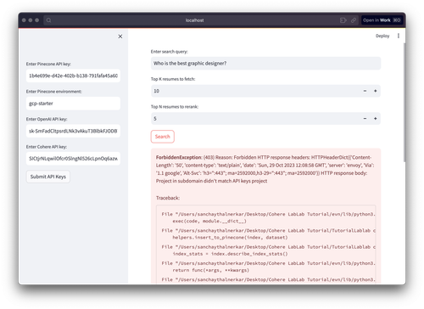Click the Top K number field showing 10
Screen dimensions: 424x309
tap(254, 91)
